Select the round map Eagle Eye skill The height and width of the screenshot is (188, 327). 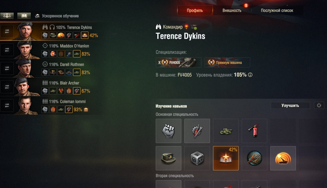pyautogui.click(x=254, y=158)
